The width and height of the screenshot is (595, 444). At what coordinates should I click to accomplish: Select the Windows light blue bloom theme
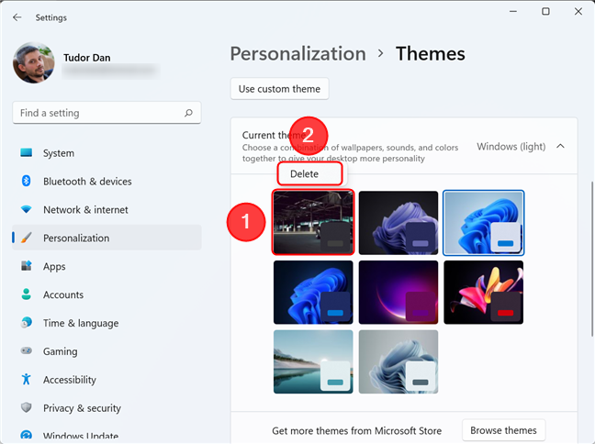click(483, 222)
